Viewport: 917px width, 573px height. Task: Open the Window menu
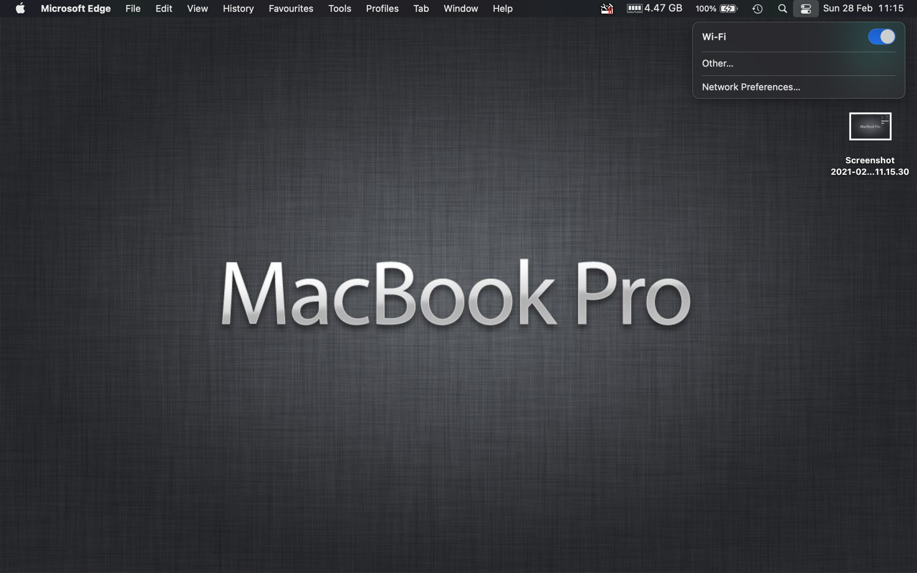pos(460,8)
